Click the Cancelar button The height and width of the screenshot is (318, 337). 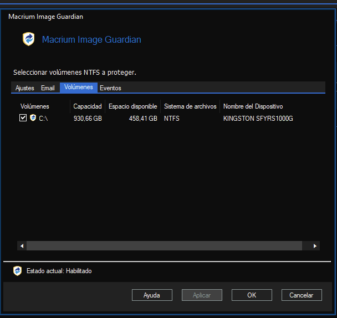(302, 295)
